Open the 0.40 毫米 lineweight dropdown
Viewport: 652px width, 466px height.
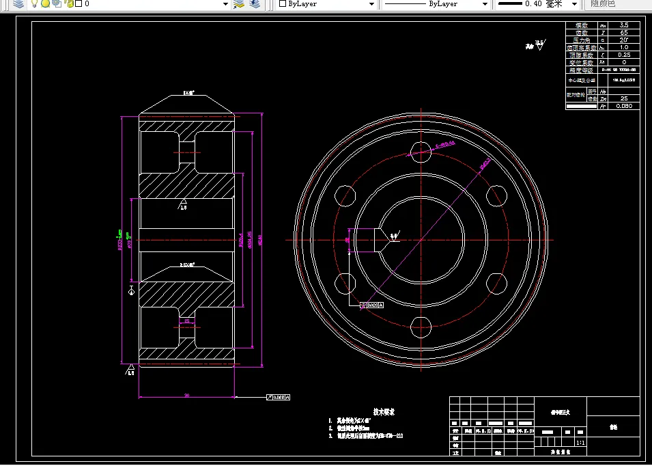[575, 4]
